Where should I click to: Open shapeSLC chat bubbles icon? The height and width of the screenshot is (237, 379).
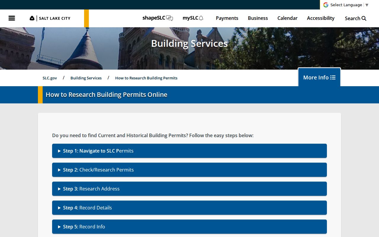click(170, 18)
